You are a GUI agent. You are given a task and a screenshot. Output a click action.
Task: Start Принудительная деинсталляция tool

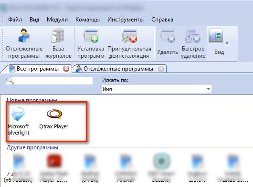click(x=129, y=43)
